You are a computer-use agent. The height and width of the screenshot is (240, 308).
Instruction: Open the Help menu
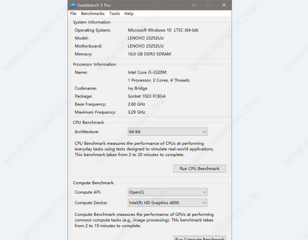[x=129, y=14]
